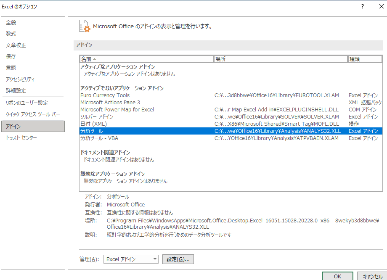Select the 日付 (XML) add-in row
Screen dimensions: 387x280
pyautogui.click(x=231, y=124)
